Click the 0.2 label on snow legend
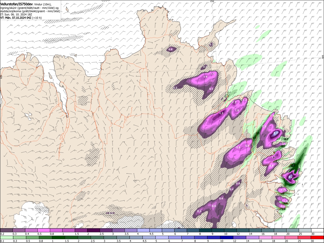The height and width of the screenshot is (243, 324). [2, 234]
